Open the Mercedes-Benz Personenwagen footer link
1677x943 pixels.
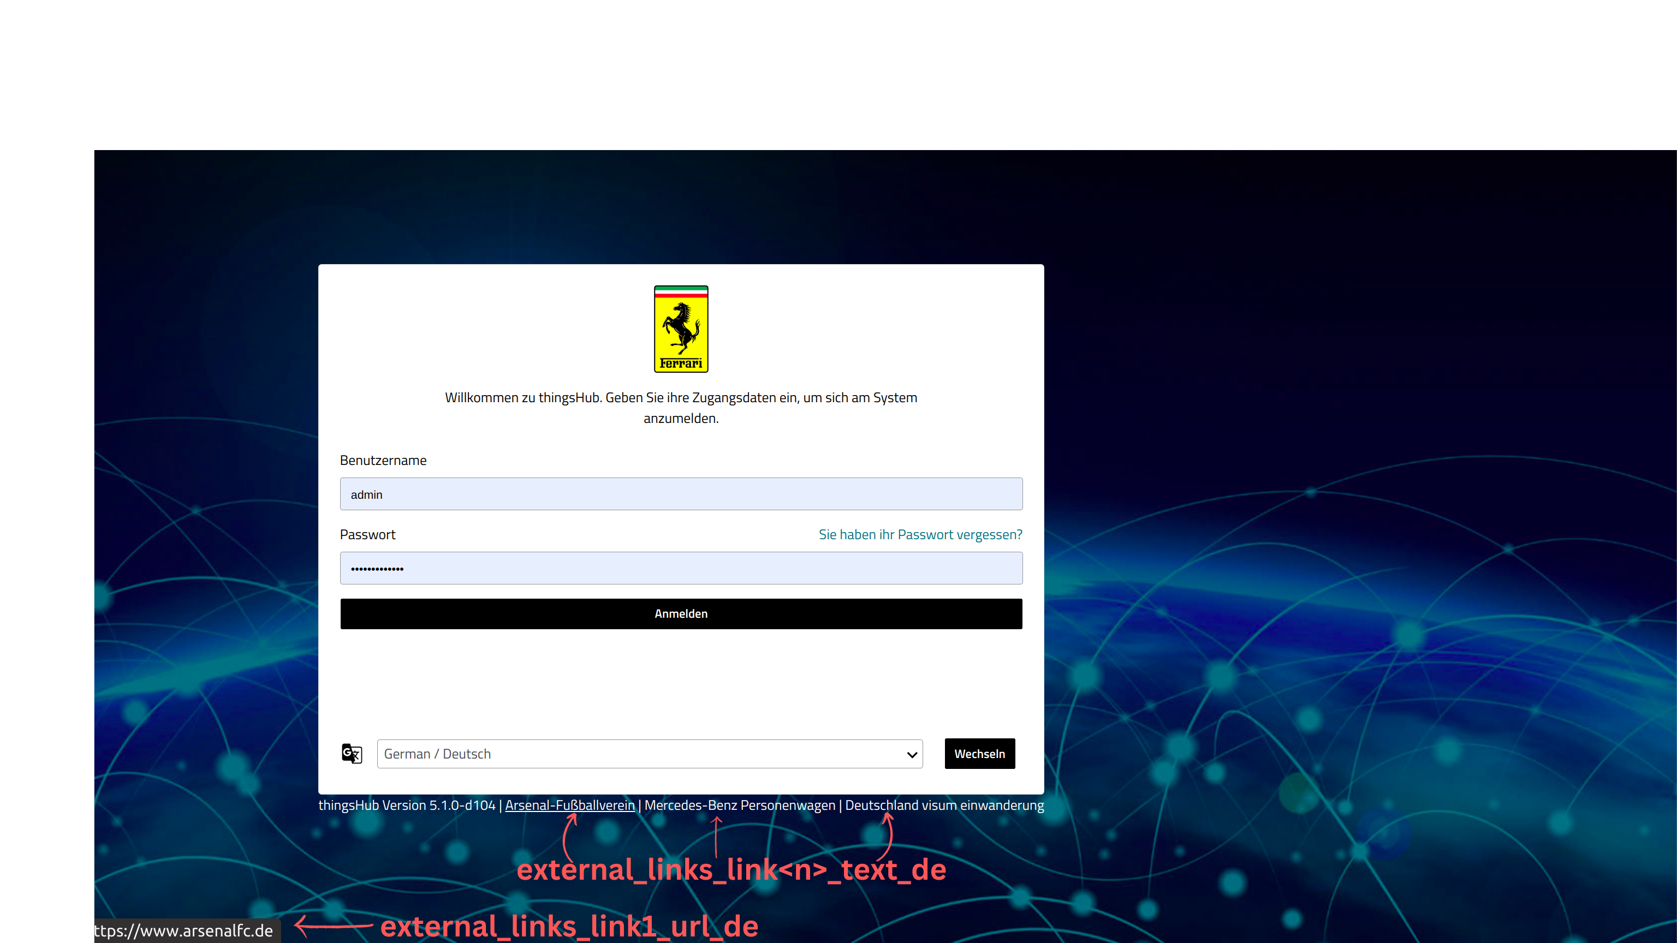coord(740,805)
